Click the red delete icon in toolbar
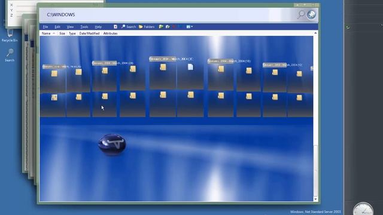383x215 pixels. tap(174, 26)
